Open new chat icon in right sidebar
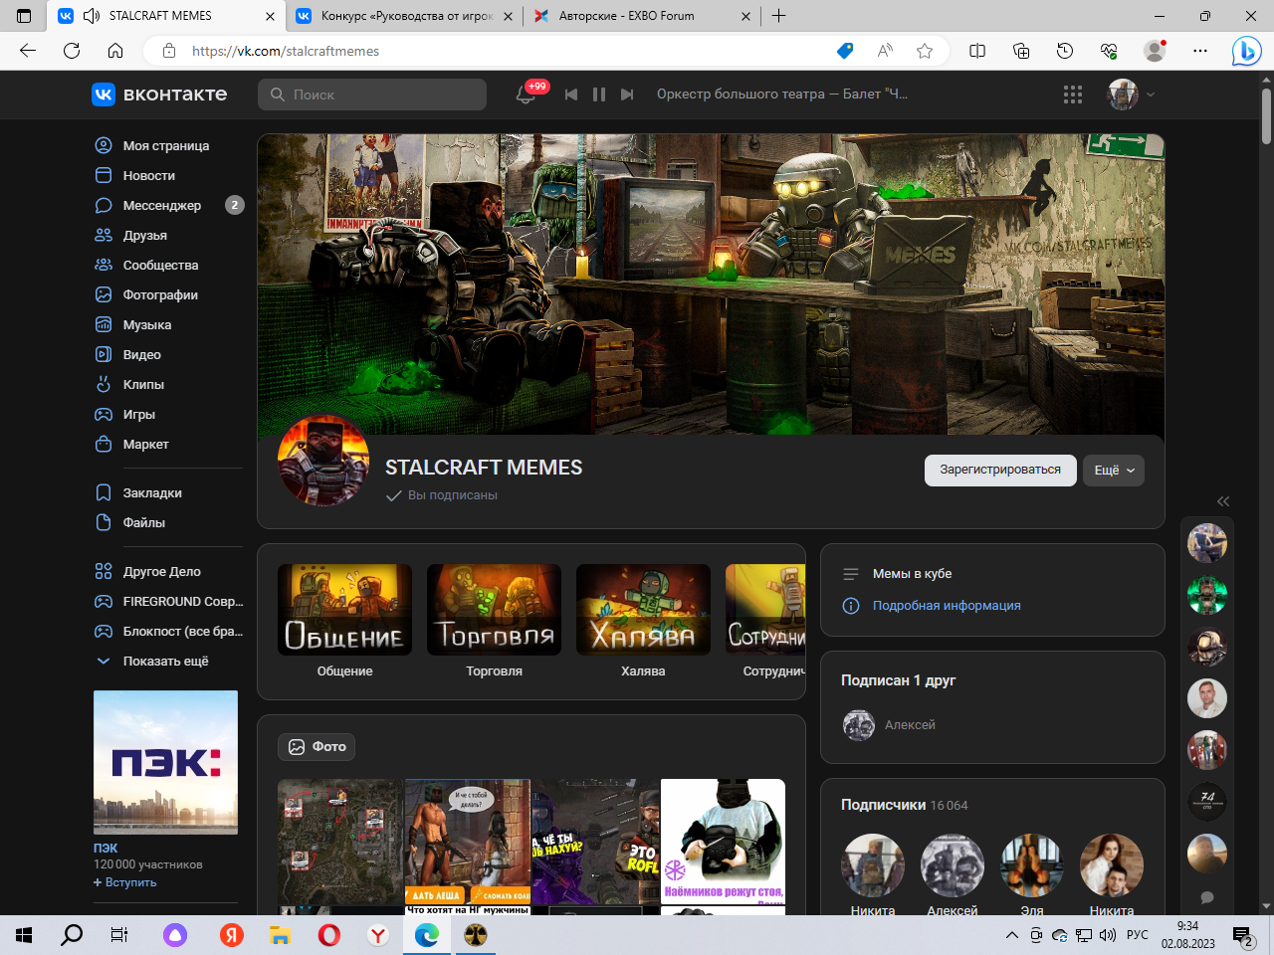Image resolution: width=1274 pixels, height=955 pixels. click(1207, 897)
